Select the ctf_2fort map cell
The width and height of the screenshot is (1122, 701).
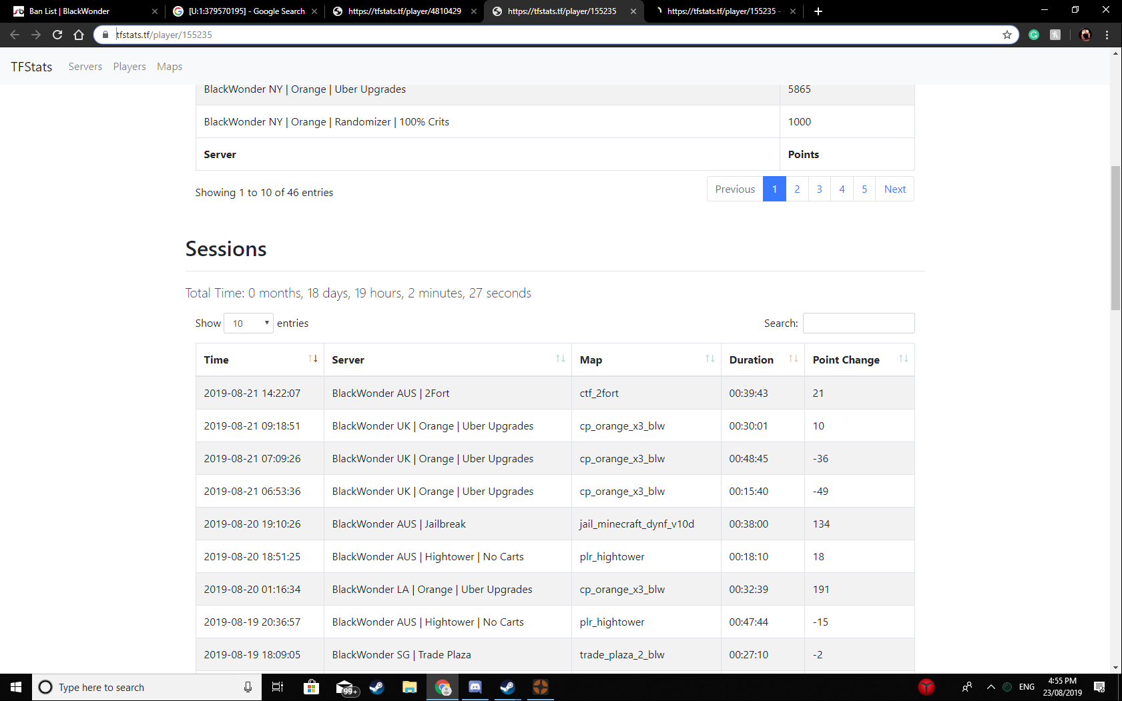click(646, 393)
